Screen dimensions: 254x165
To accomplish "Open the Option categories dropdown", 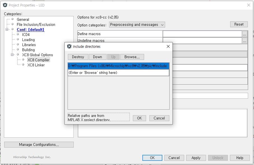I will click(x=137, y=25).
